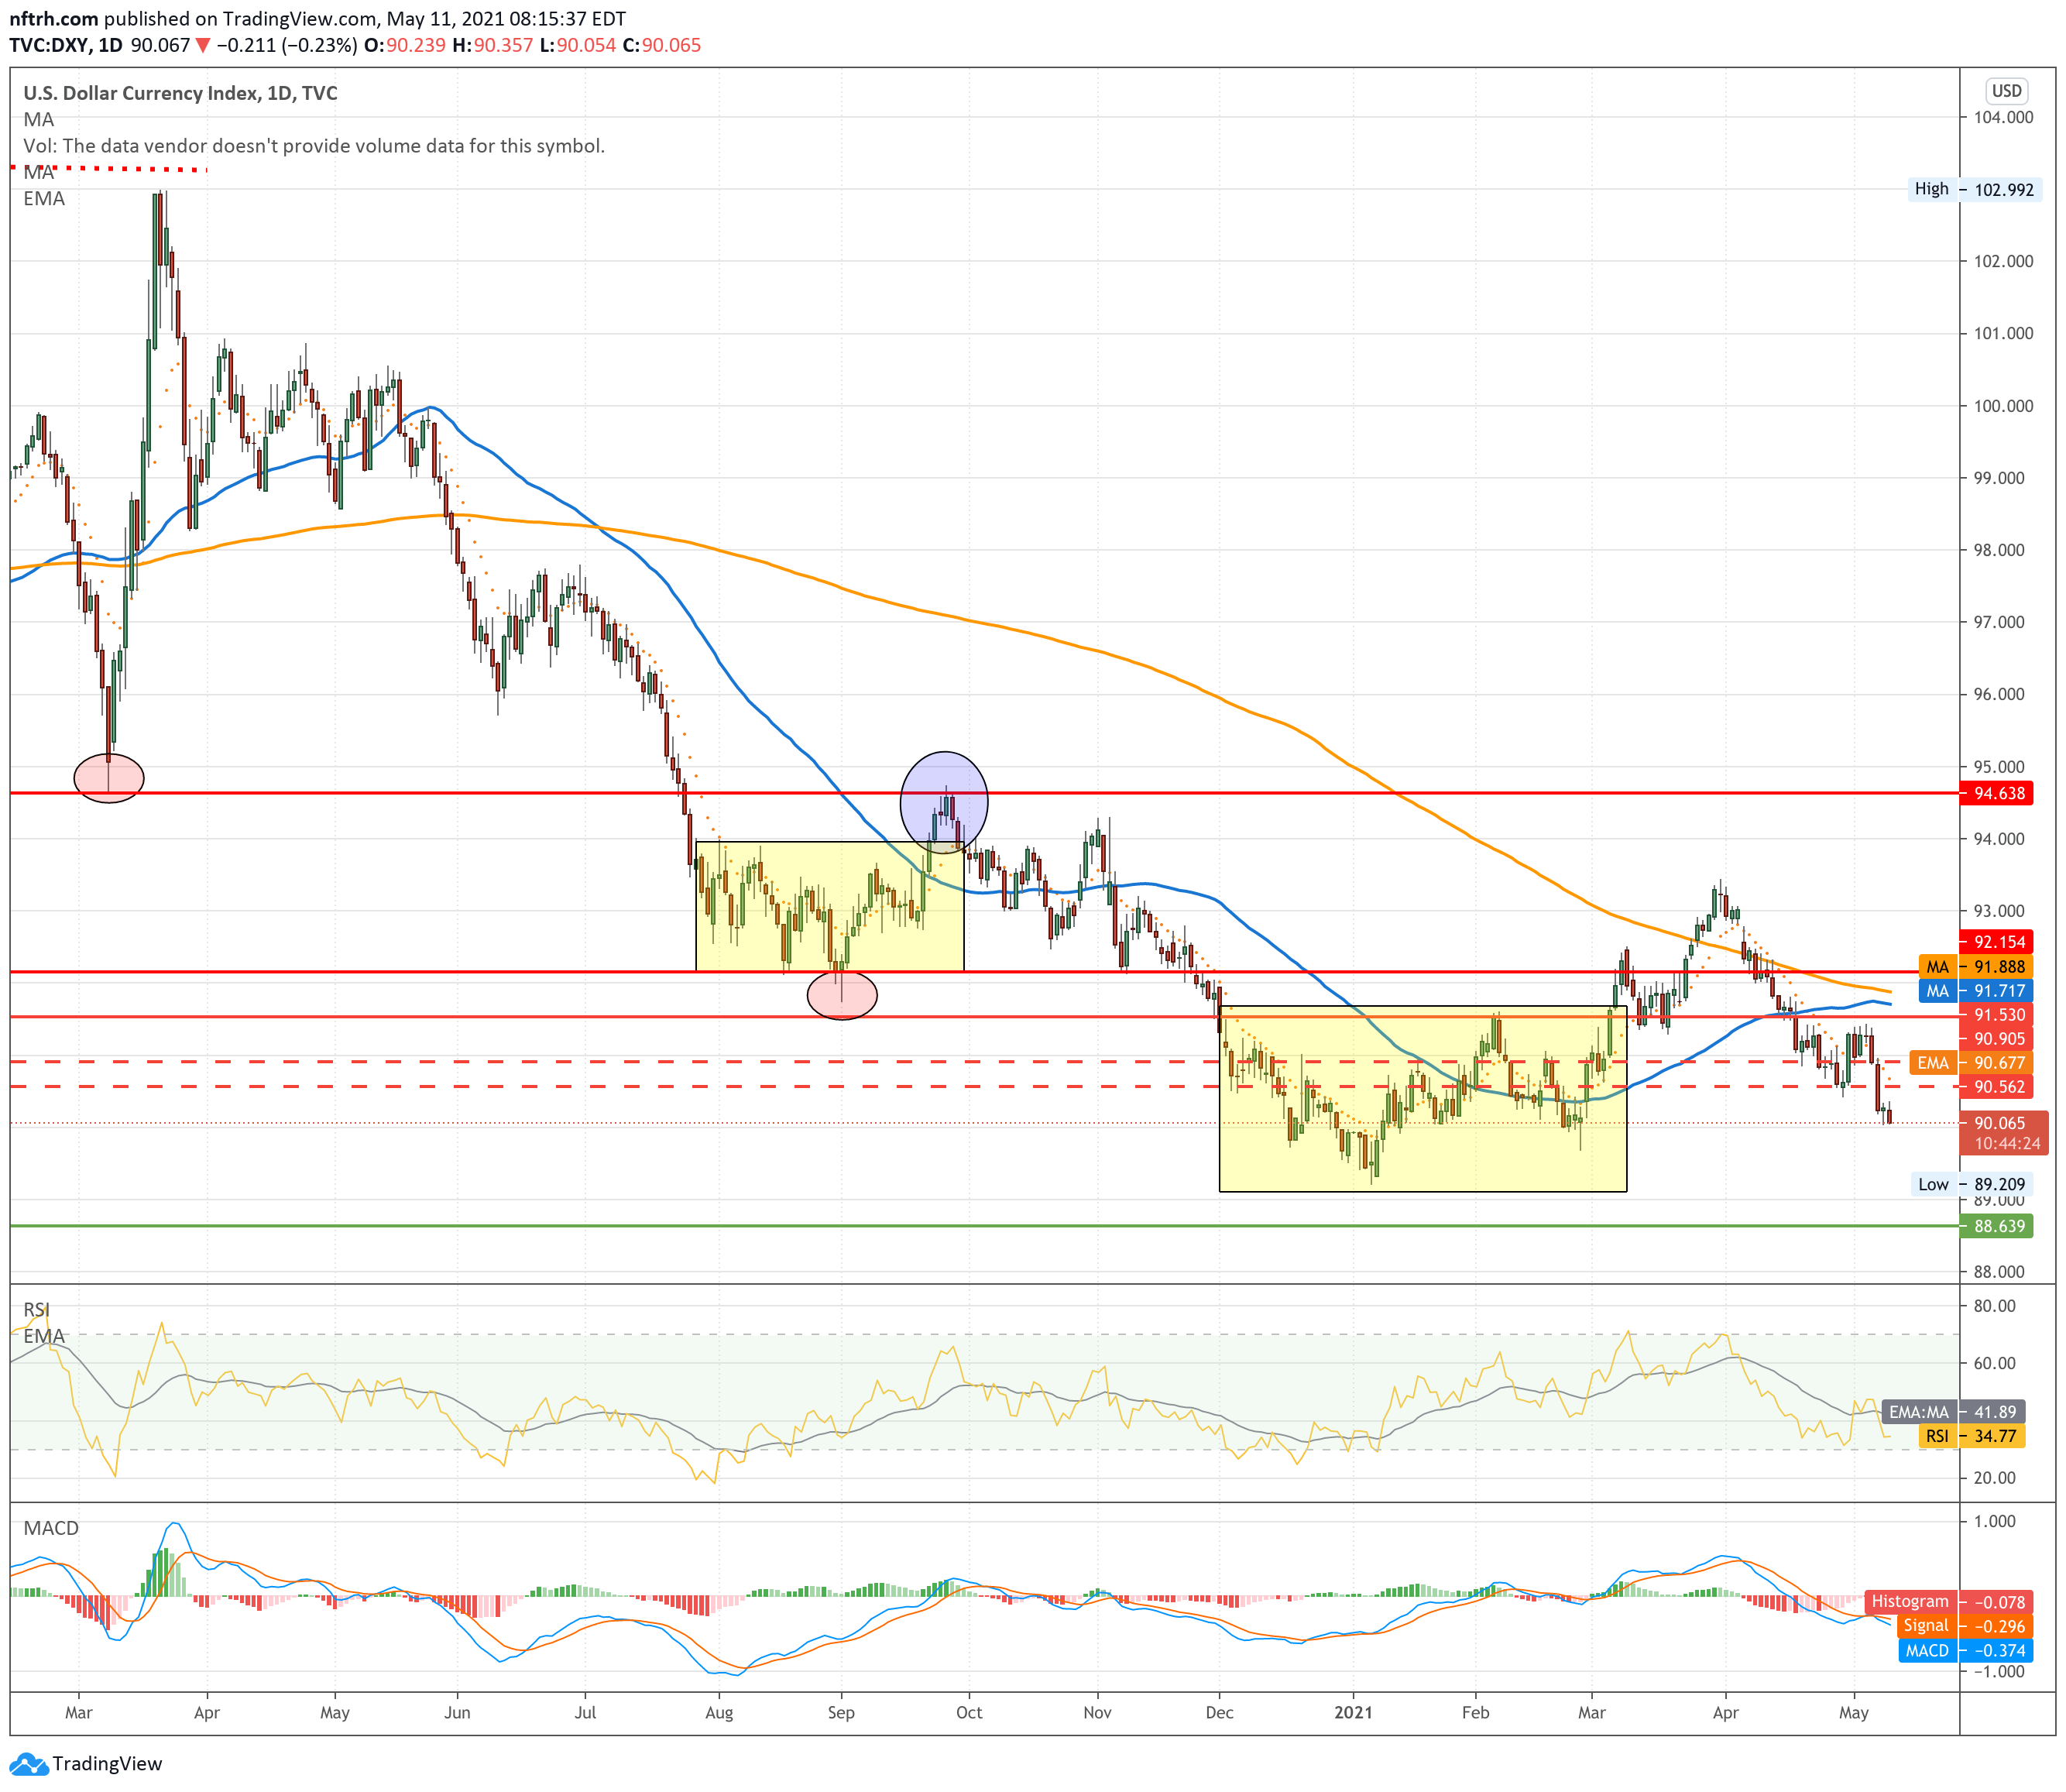Select the close value C:90.065
This screenshot has width=2066, height=1792.
(661, 45)
